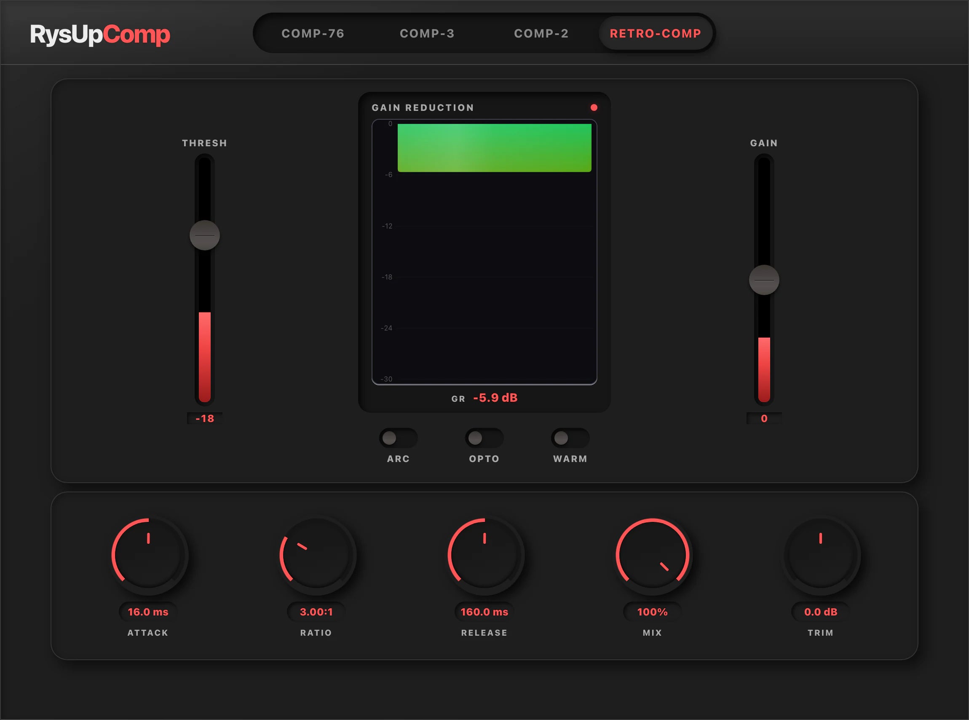This screenshot has height=720, width=969.
Task: Click the -5.9 dB GR readout
Action: (x=495, y=398)
